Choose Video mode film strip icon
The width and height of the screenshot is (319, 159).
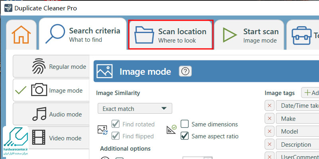pyautogui.click(x=39, y=138)
